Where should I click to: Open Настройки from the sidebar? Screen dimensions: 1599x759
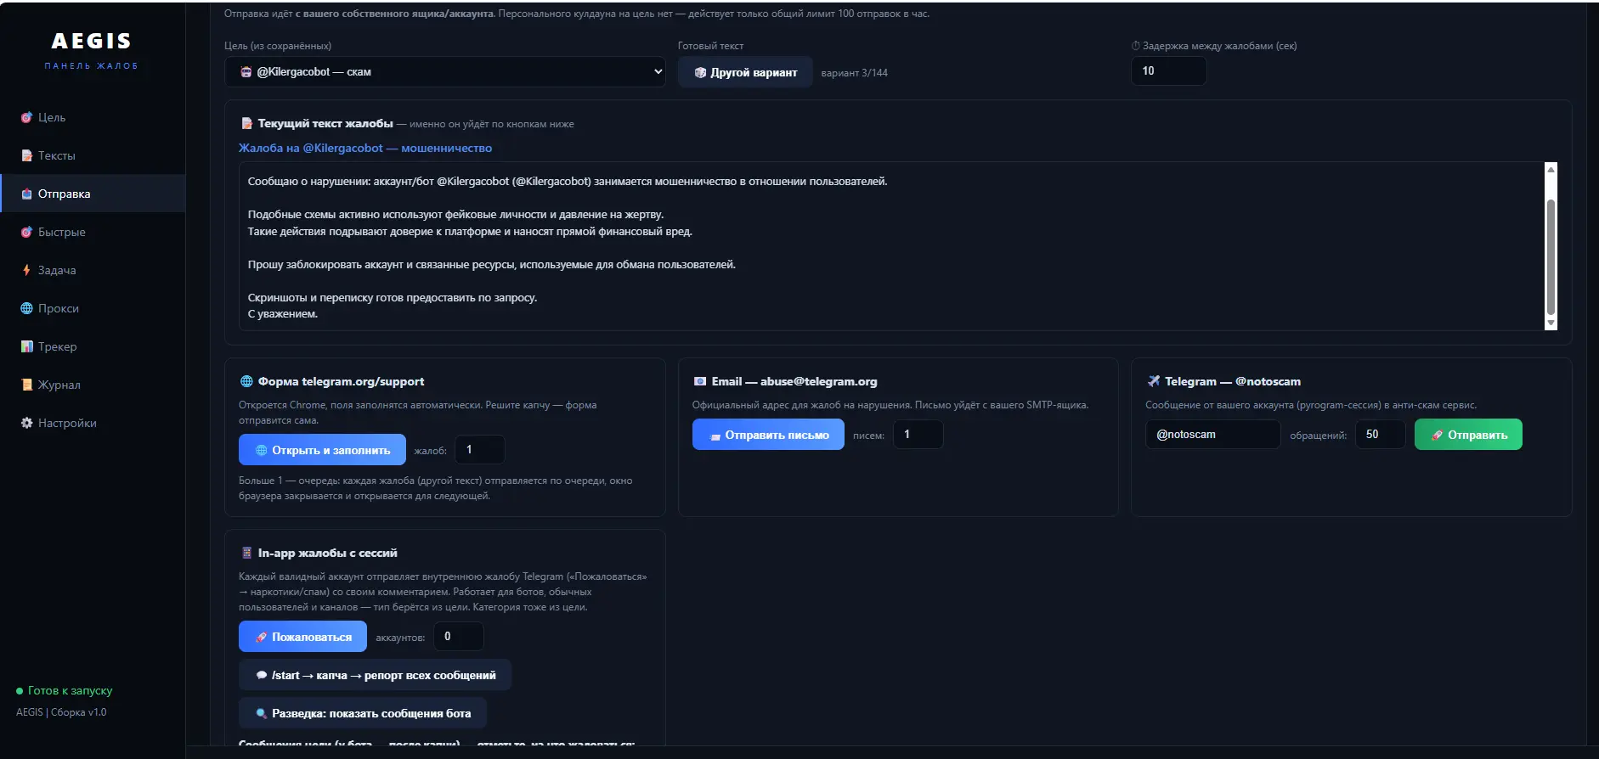coord(93,423)
